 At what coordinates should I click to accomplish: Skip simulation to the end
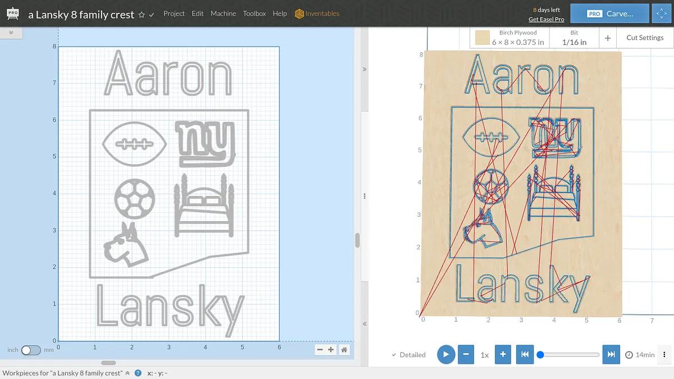click(x=611, y=354)
